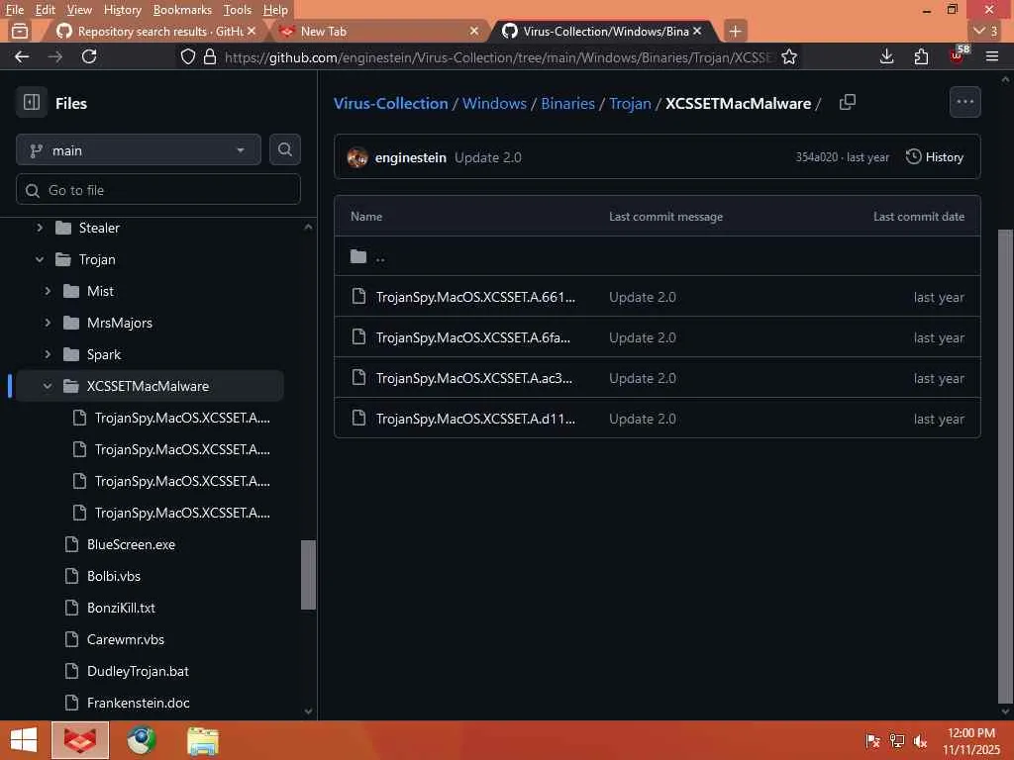The height and width of the screenshot is (760, 1014).
Task: Click enginestein's avatar image
Action: (x=357, y=157)
